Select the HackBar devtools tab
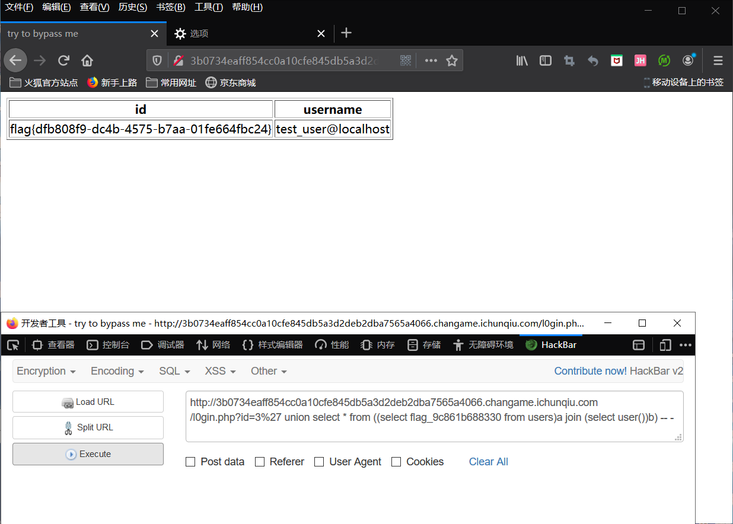Viewport: 733px width, 524px height. (x=551, y=345)
